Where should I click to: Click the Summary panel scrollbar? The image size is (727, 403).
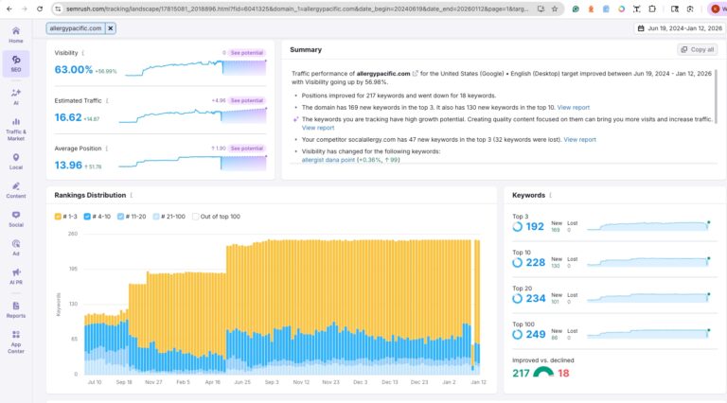coord(717,96)
